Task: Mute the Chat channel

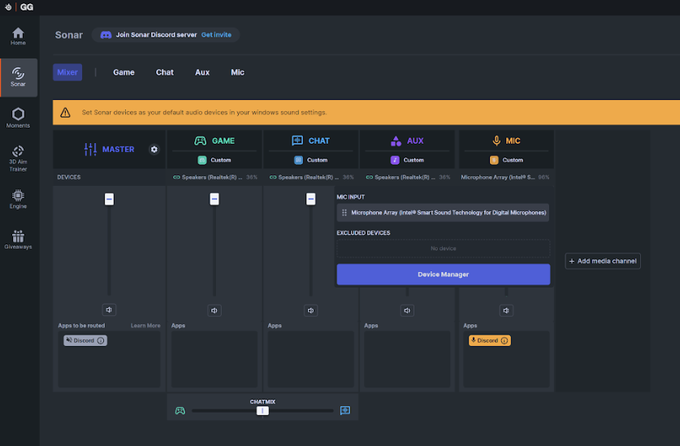Action: (310, 310)
